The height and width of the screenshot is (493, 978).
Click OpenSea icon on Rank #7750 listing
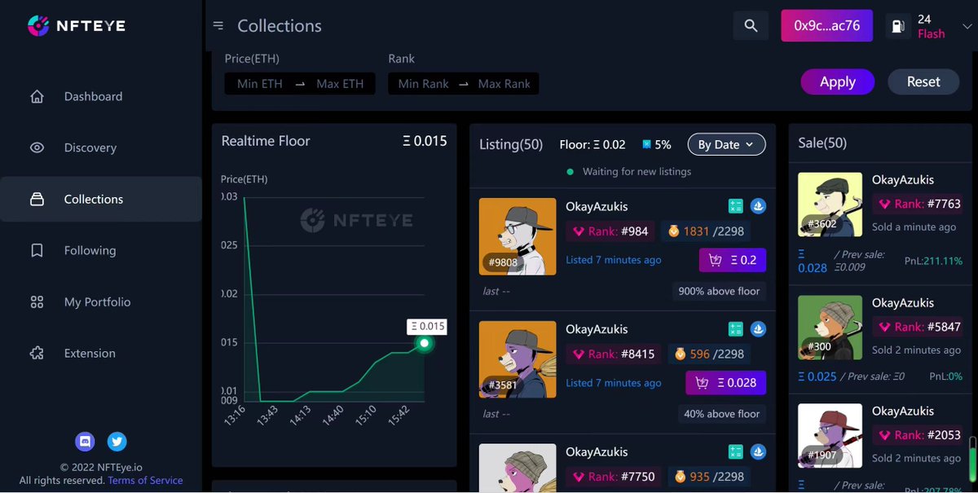coord(759,451)
